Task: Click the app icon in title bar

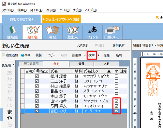Action: click(x=4, y=4)
